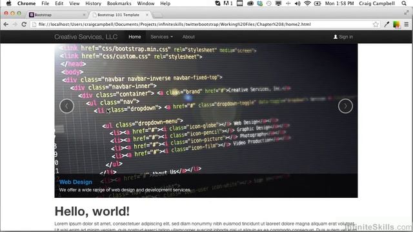The height and width of the screenshot is (232, 413).
Task: Open the Edit menu
Action: (59, 3)
